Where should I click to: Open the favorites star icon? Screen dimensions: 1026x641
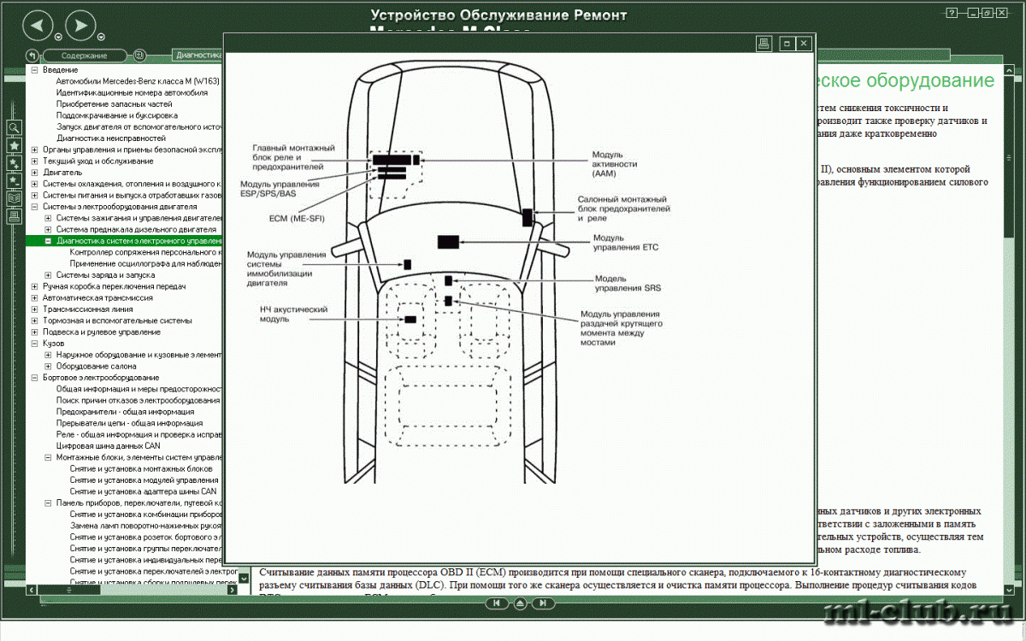[14, 145]
